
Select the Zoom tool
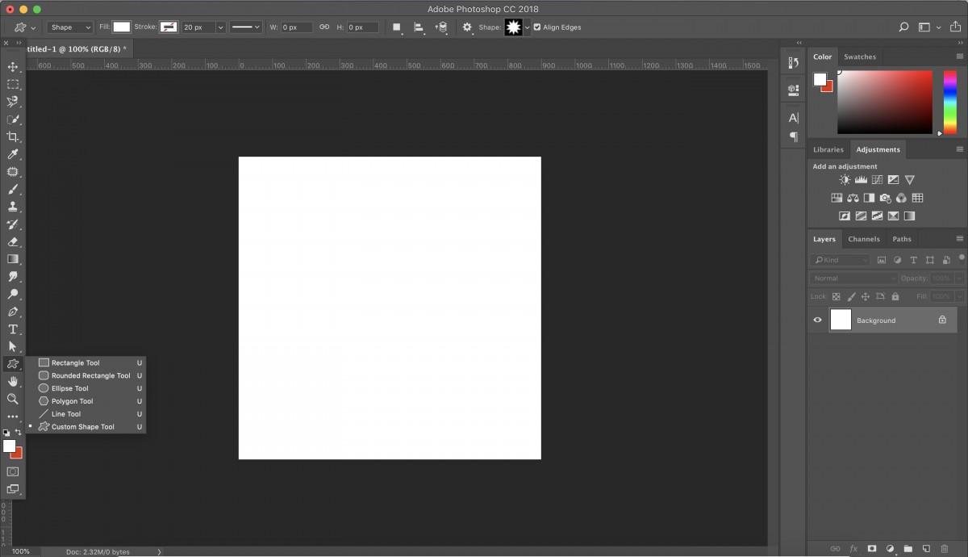(13, 399)
